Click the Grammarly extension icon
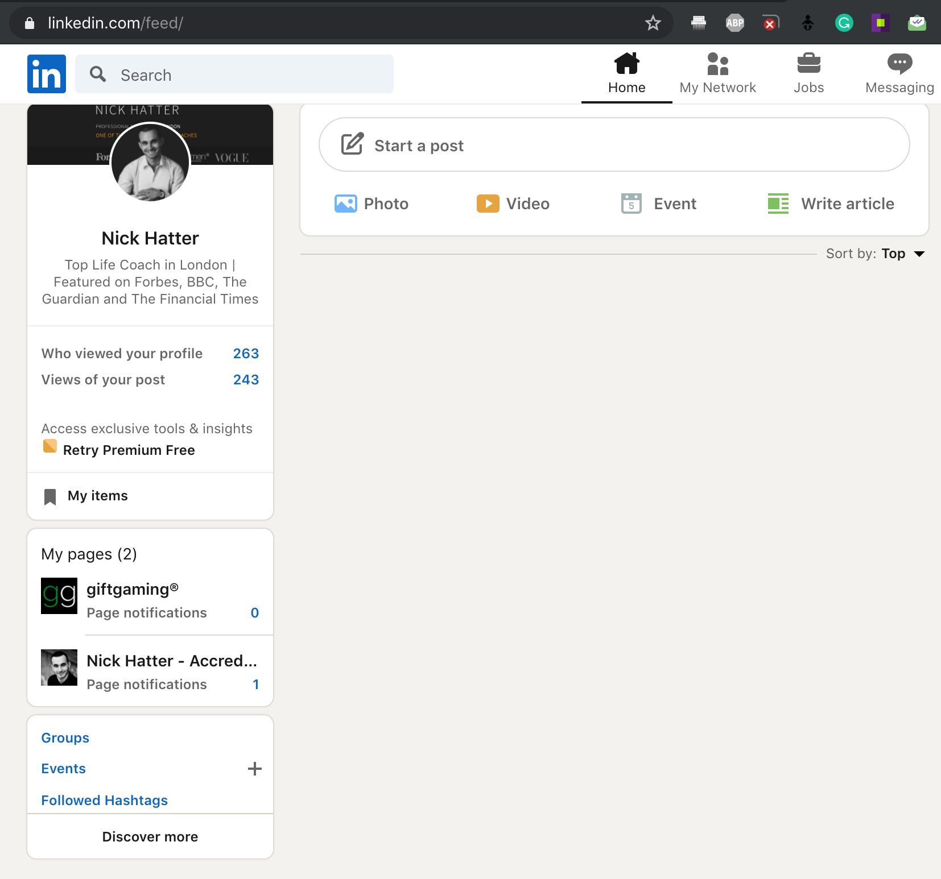Viewport: 941px width, 879px height. 844,23
